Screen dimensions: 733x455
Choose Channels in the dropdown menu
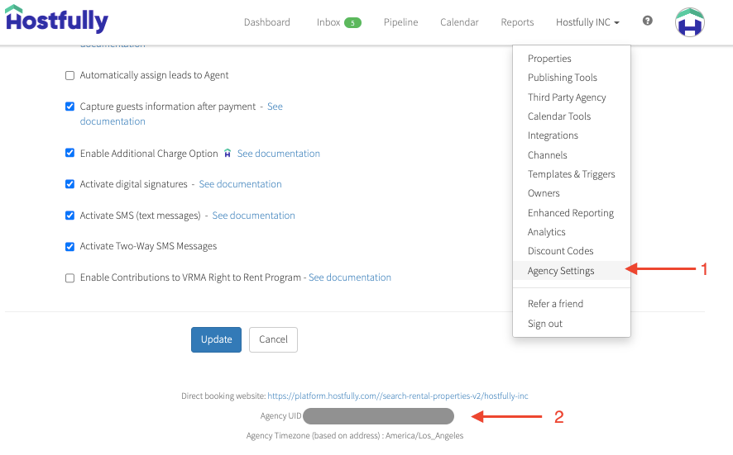[547, 155]
